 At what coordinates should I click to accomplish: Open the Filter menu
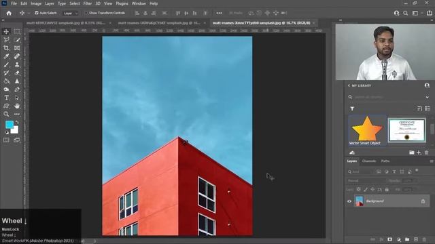(x=88, y=3)
